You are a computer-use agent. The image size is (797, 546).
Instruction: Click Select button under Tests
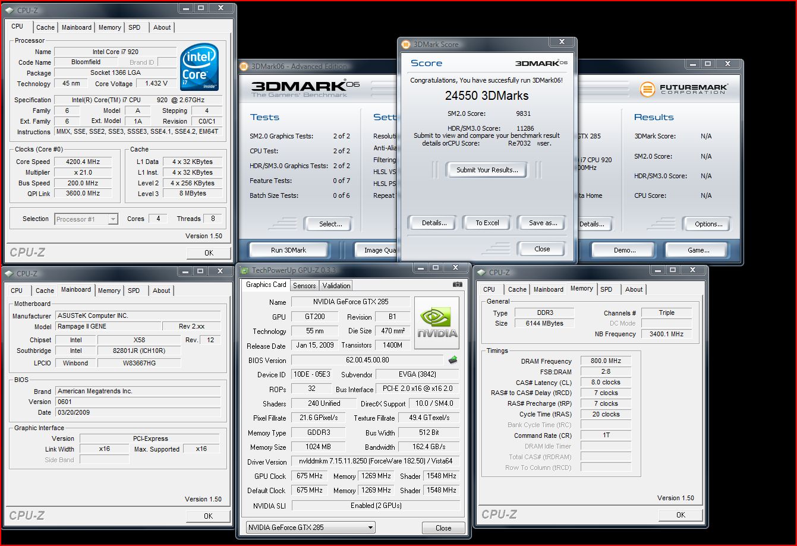pos(330,224)
